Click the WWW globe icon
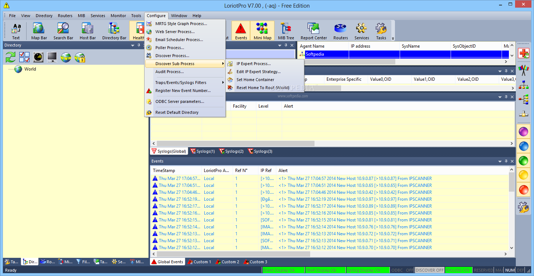Image resolution: width=534 pixels, height=276 pixels. click(66, 57)
